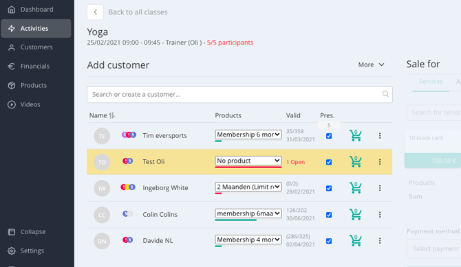Open the No product dropdown
Screen dimensions: 461x267
tap(248, 161)
